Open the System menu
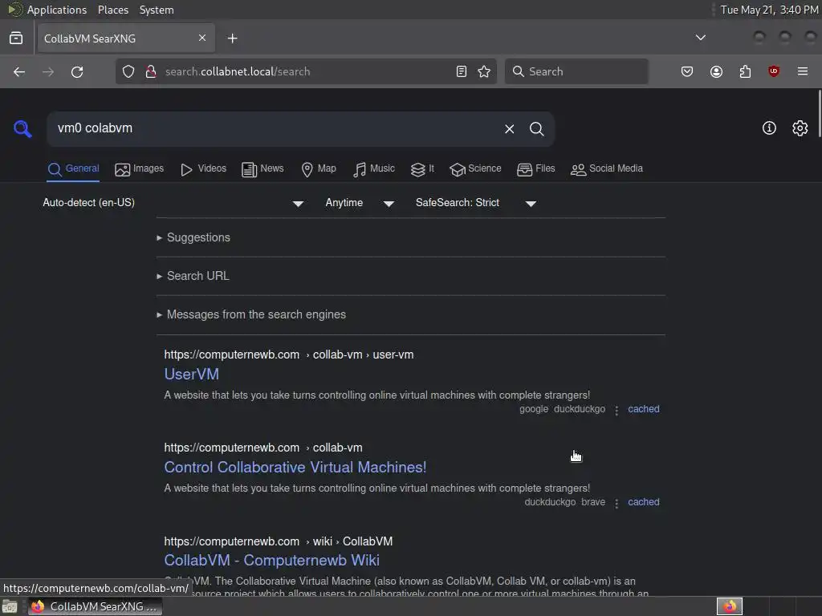The height and width of the screenshot is (616, 822). (157, 10)
